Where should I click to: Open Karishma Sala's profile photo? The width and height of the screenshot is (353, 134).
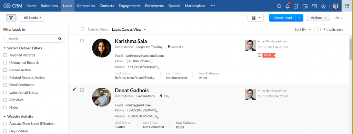coord(102,48)
